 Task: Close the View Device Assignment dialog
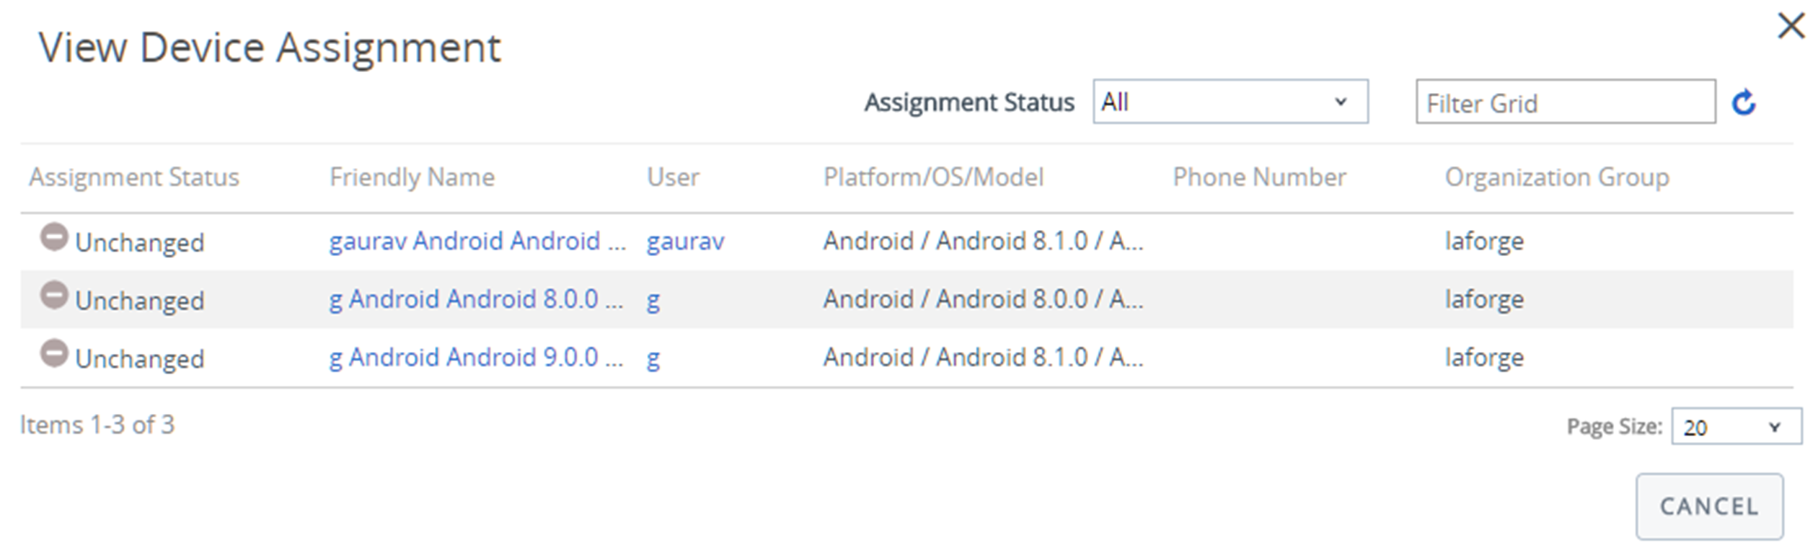coord(1791,26)
